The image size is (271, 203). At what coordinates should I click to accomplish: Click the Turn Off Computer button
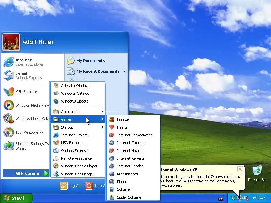click(95, 186)
